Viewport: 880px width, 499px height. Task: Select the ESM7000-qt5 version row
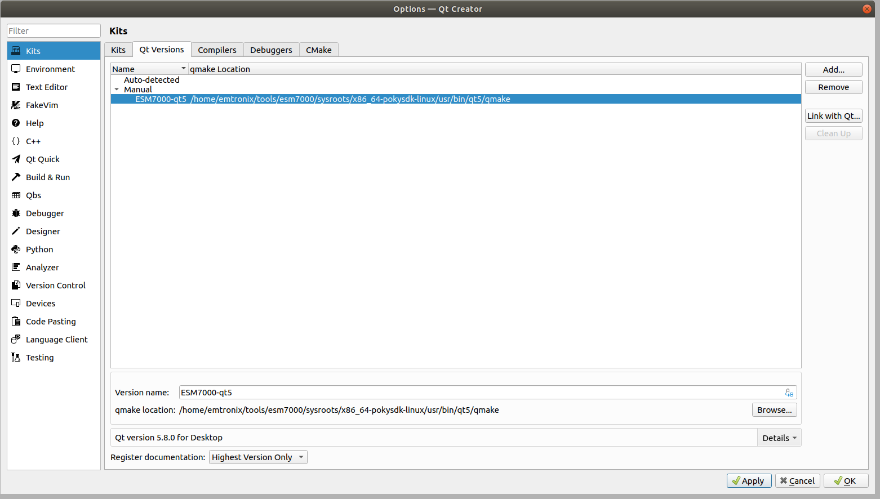456,99
